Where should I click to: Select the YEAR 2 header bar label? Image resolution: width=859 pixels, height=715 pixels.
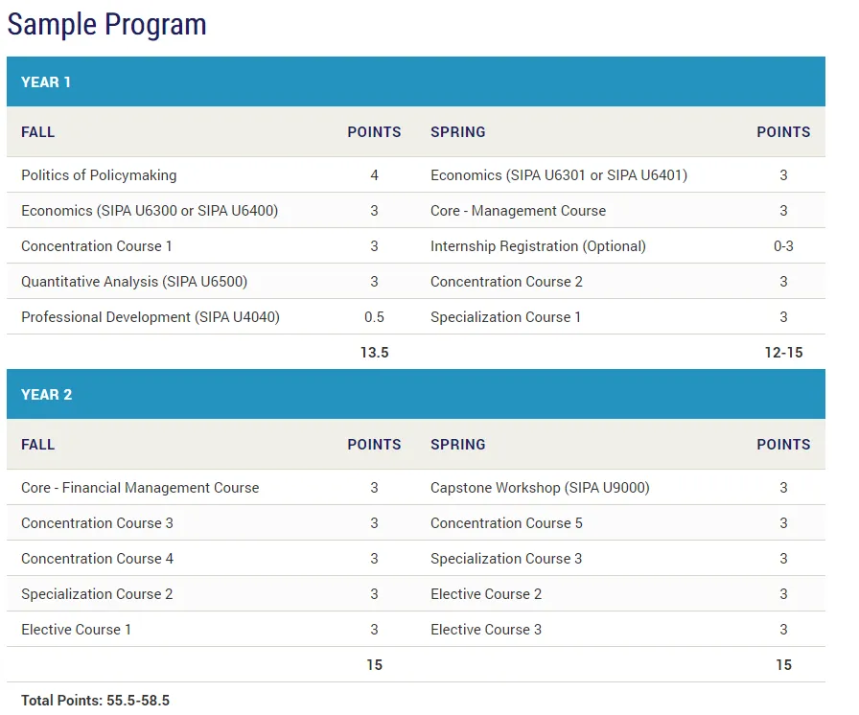[47, 395]
